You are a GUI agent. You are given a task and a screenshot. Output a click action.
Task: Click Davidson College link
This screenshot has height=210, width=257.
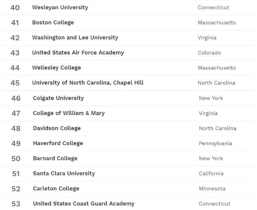pyautogui.click(x=57, y=128)
